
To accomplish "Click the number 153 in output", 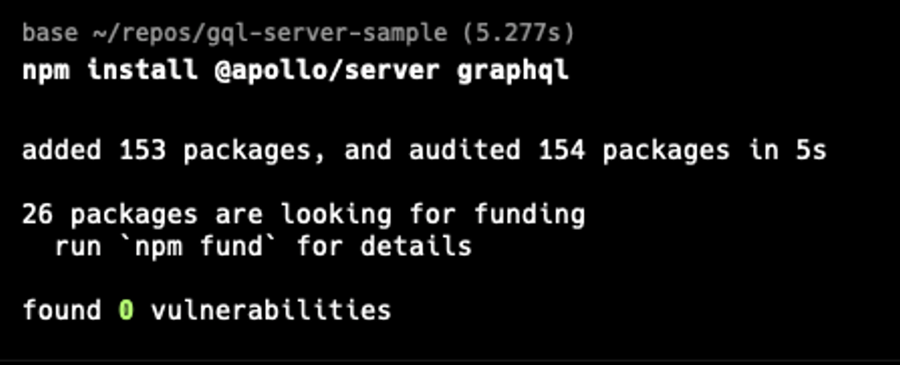I will click(143, 150).
